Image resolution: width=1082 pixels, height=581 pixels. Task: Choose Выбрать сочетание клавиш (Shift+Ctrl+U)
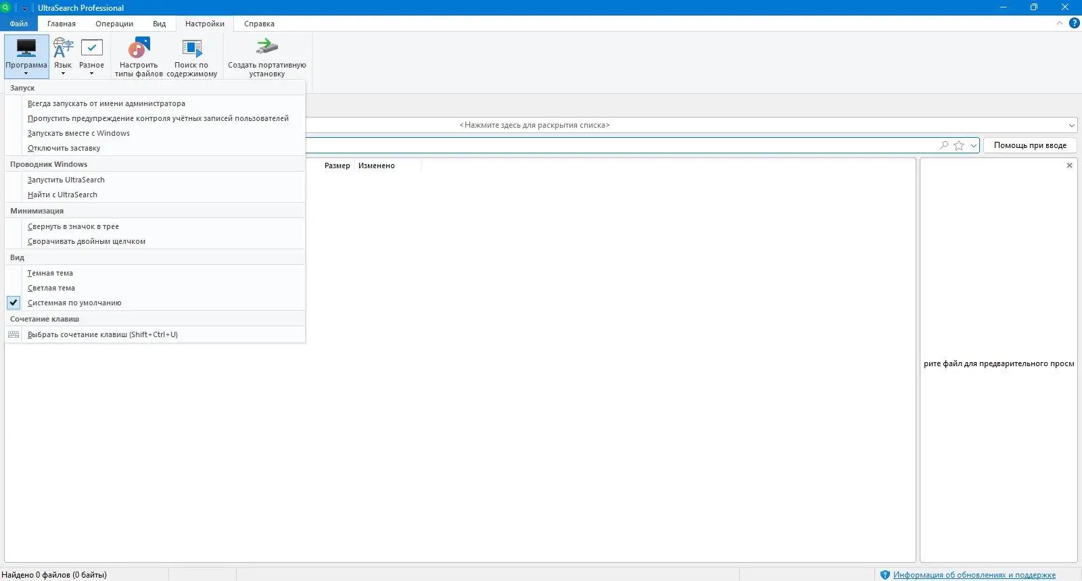155,334
